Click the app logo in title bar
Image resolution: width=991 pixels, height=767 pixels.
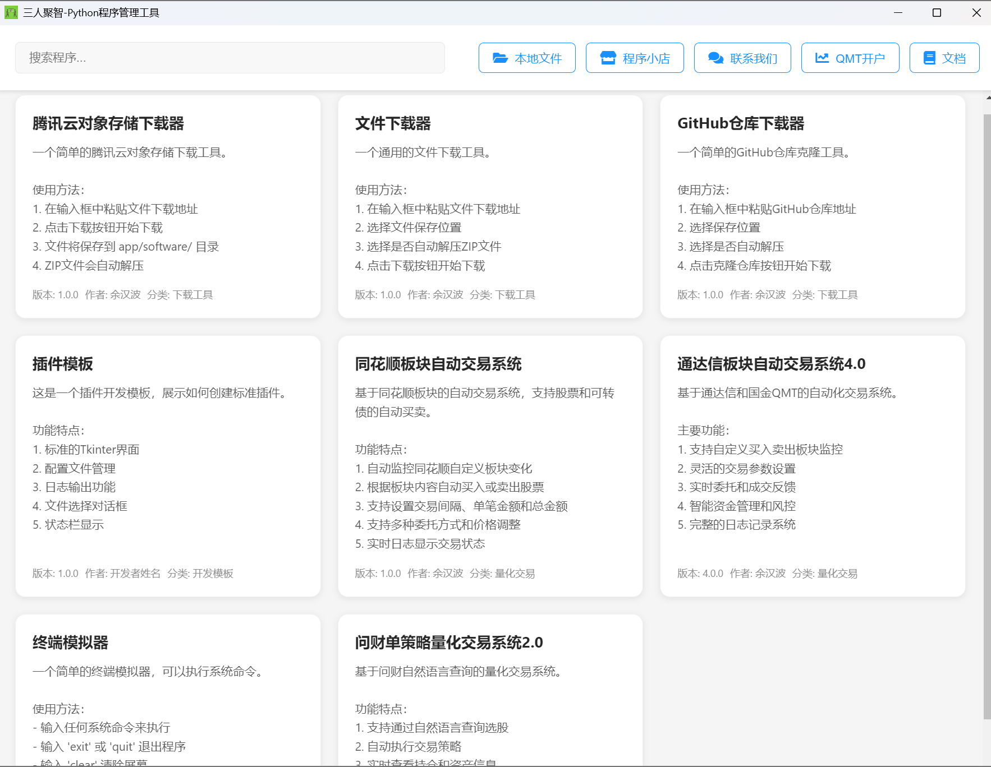[11, 12]
